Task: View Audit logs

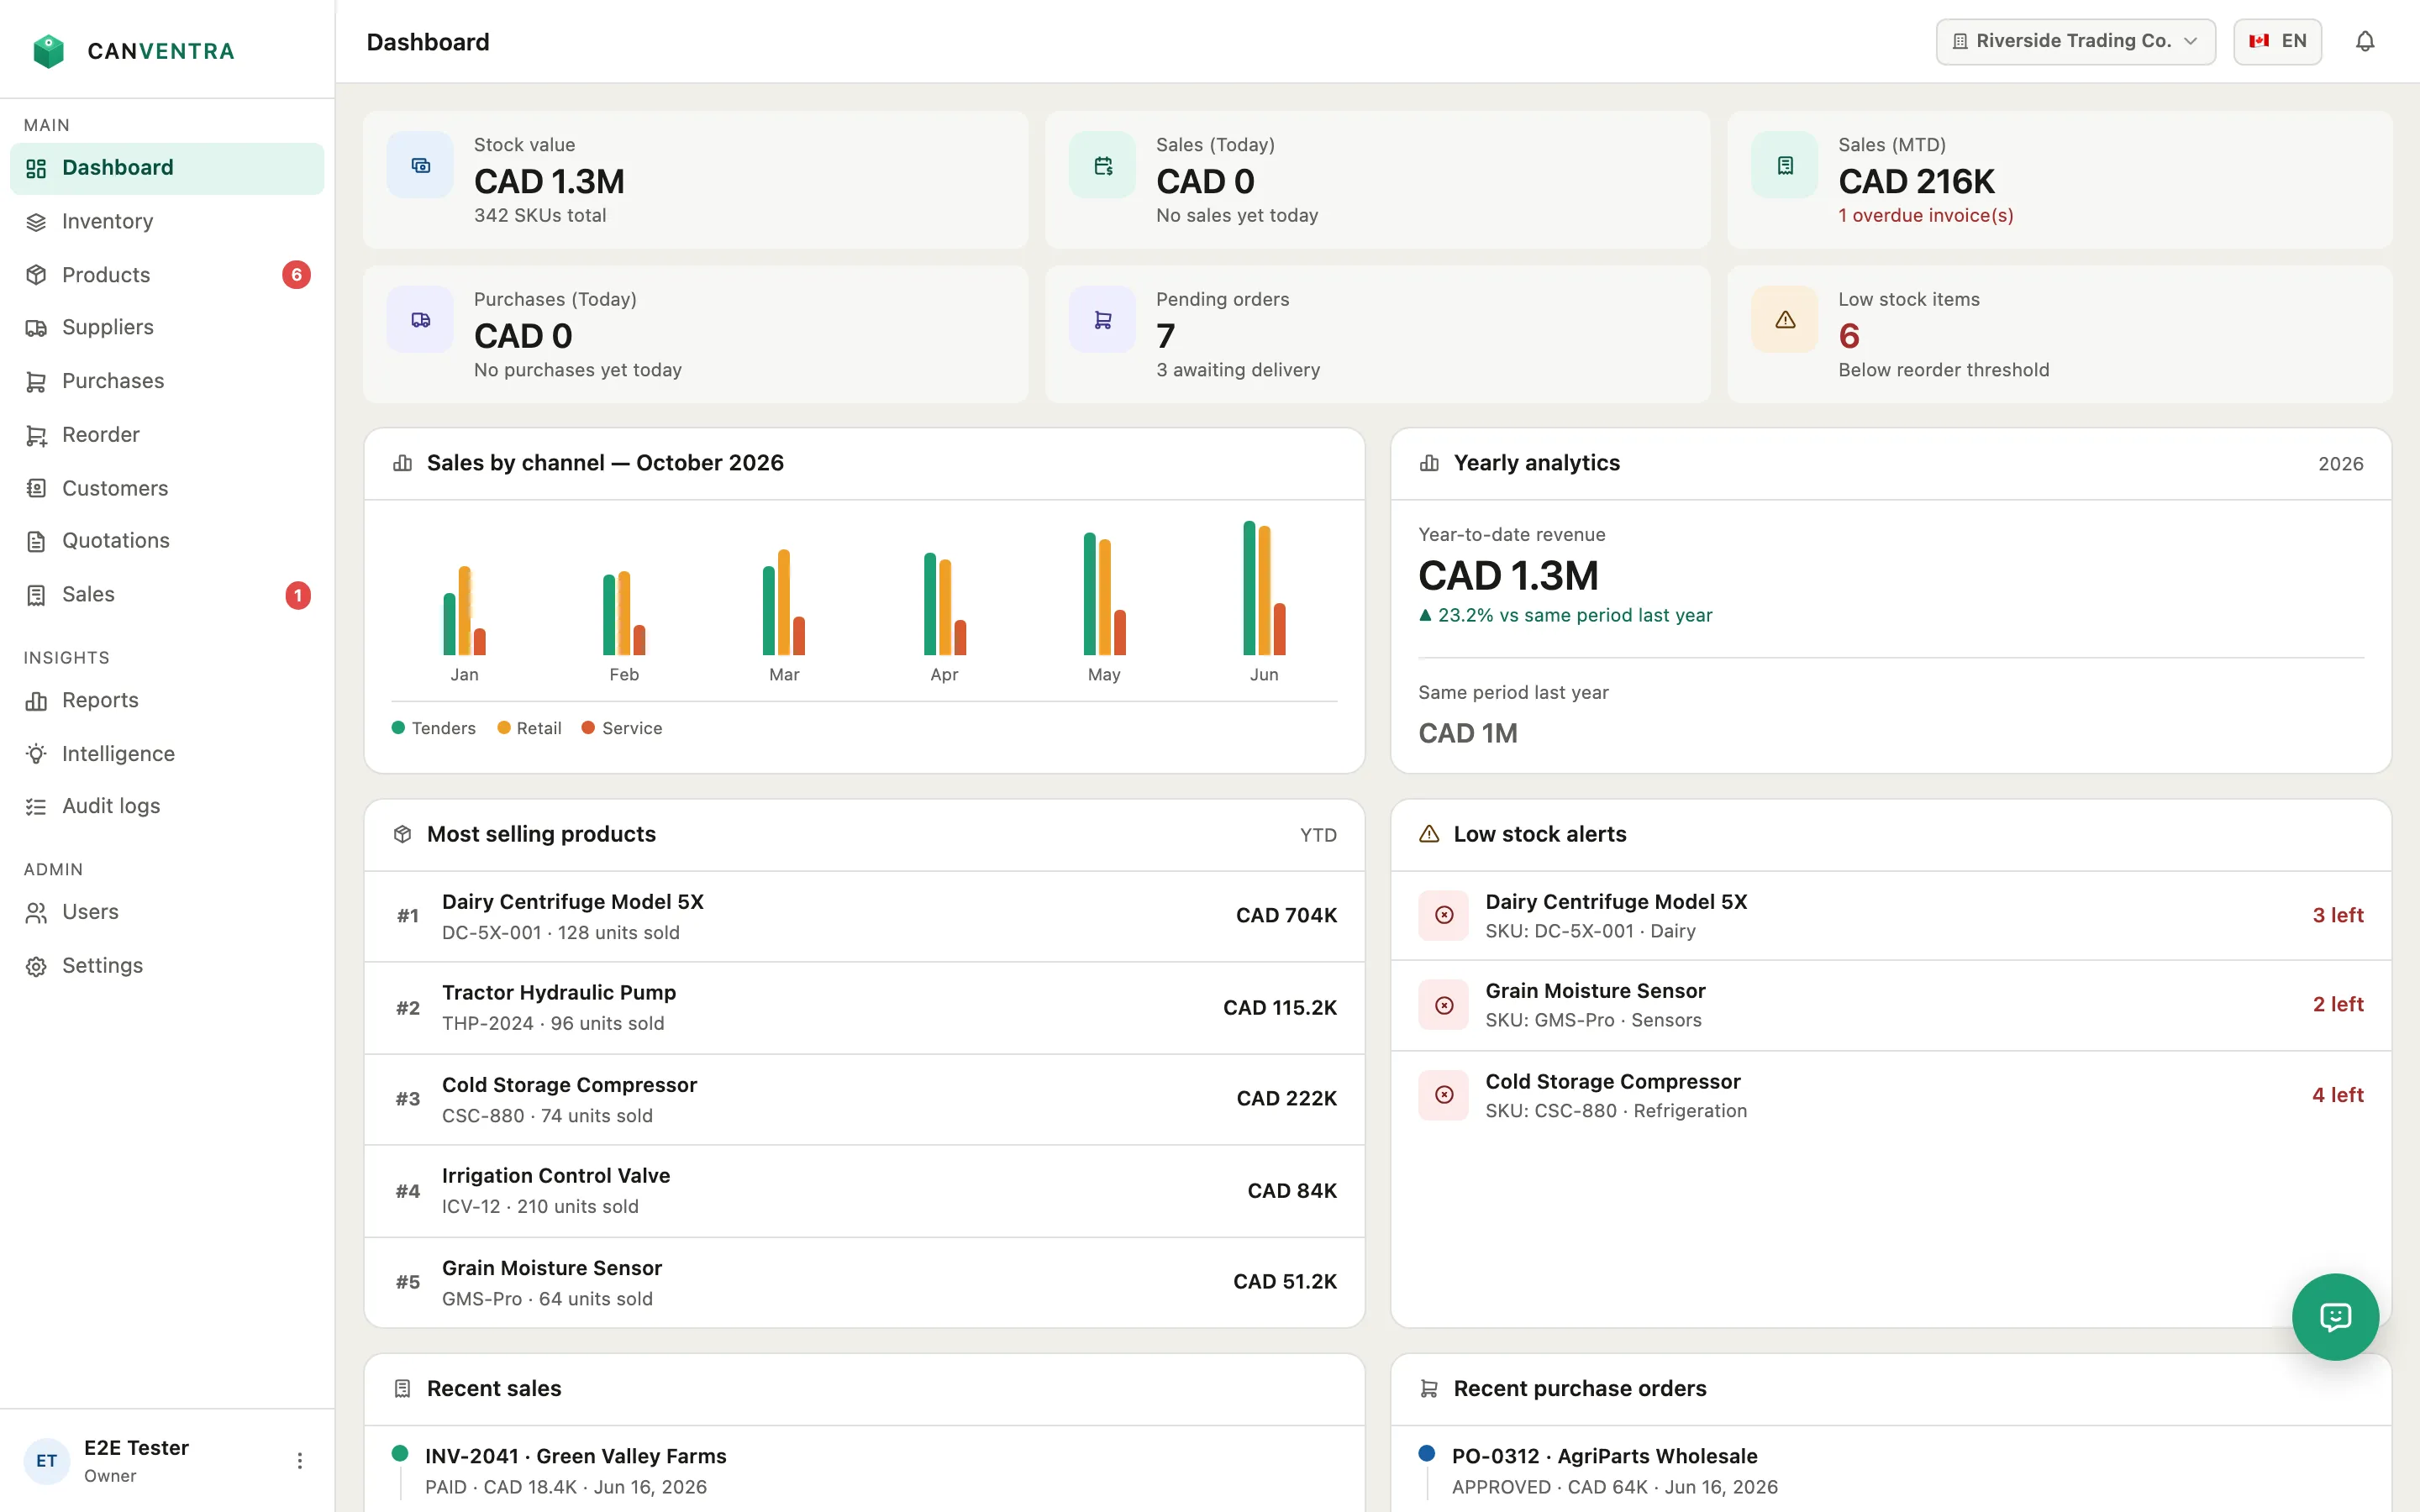Action: 167,806
